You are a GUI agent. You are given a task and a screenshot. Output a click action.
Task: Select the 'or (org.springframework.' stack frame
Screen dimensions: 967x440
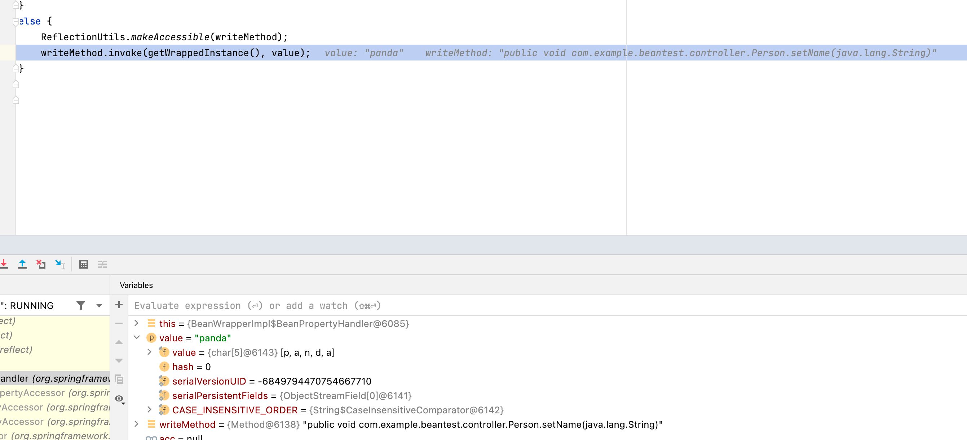point(55,436)
